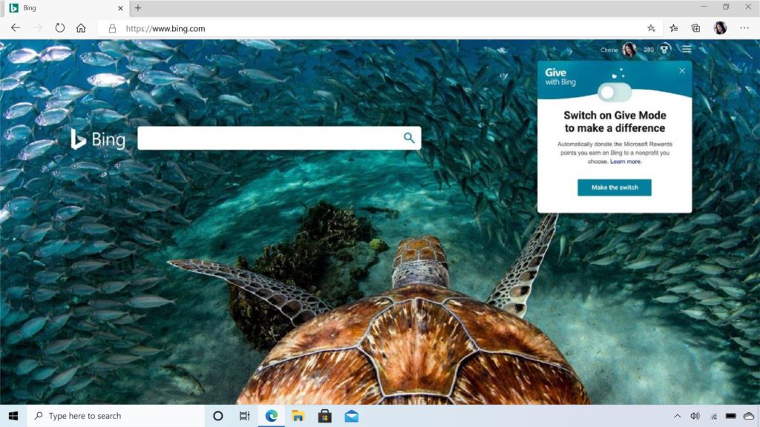Click the search magnifier in the Bing search box
This screenshot has height=427, width=760.
click(410, 138)
